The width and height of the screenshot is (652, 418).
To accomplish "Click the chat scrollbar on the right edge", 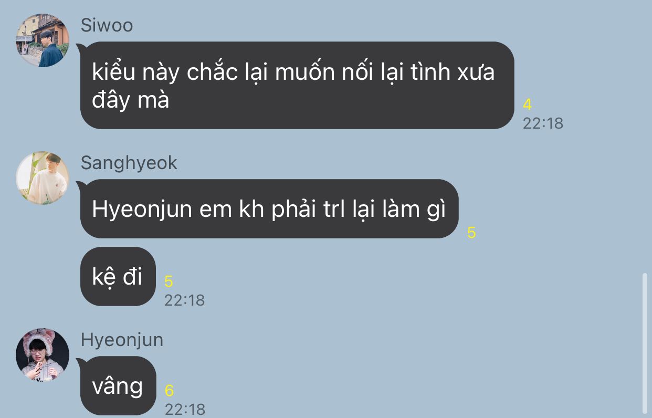I will [x=645, y=343].
